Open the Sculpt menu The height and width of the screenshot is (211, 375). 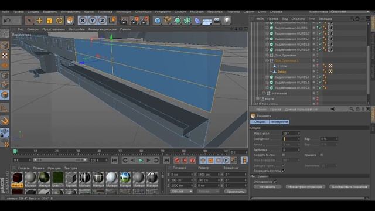coord(180,12)
